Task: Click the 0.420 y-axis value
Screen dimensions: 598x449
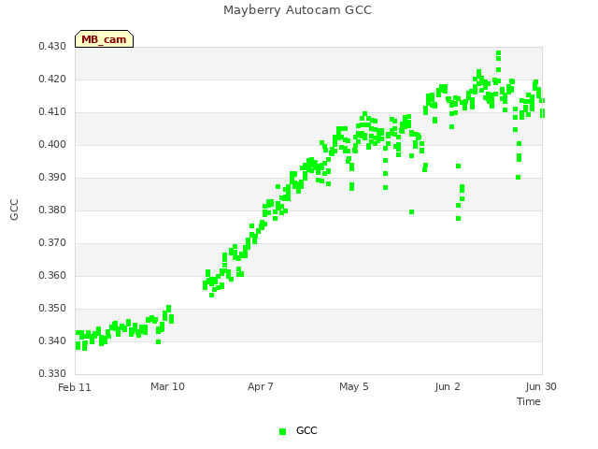Action: (52, 79)
